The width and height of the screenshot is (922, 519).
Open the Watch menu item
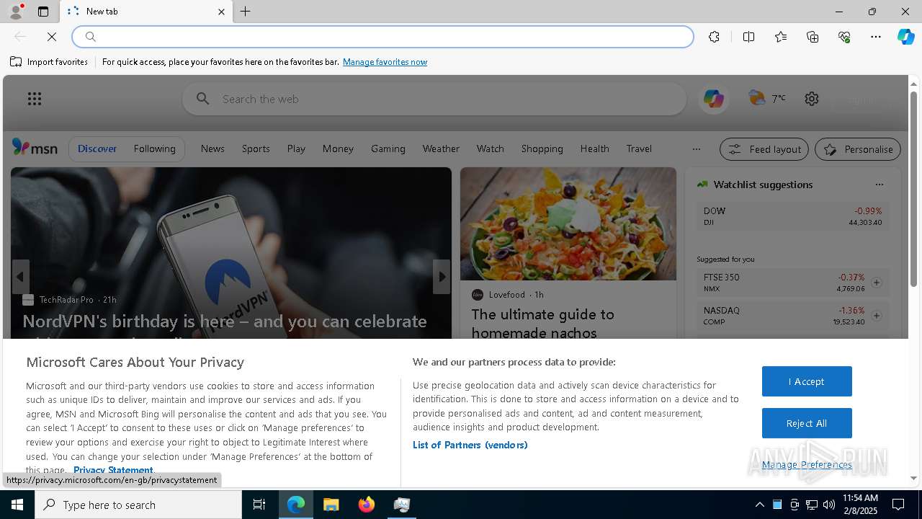[490, 148]
